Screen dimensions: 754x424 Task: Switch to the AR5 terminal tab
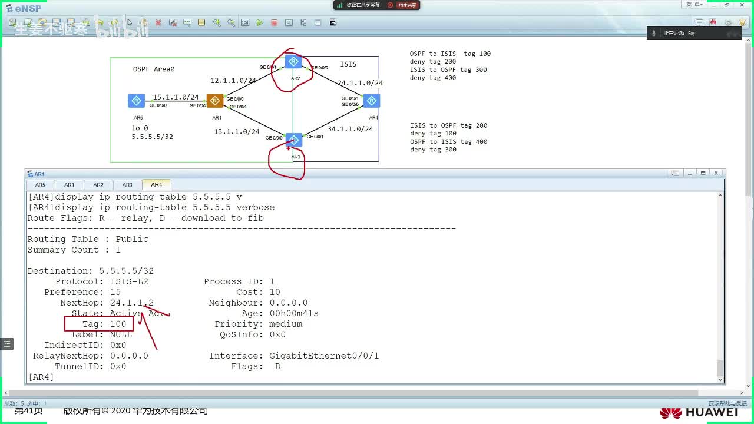40,185
